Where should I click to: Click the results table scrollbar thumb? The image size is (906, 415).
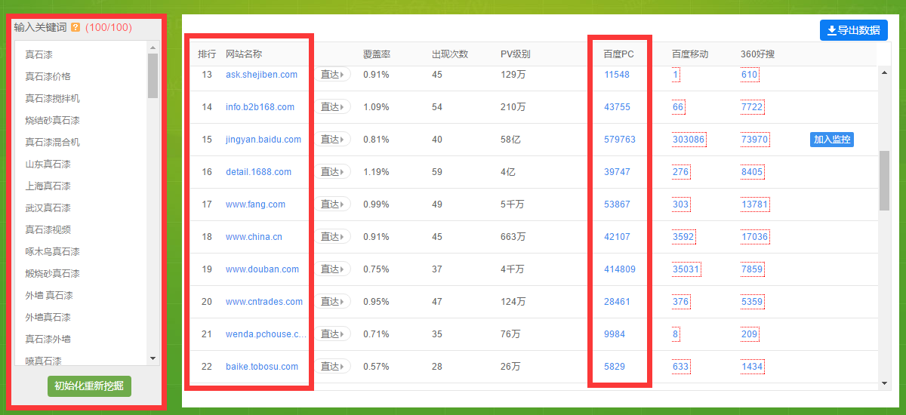click(885, 180)
